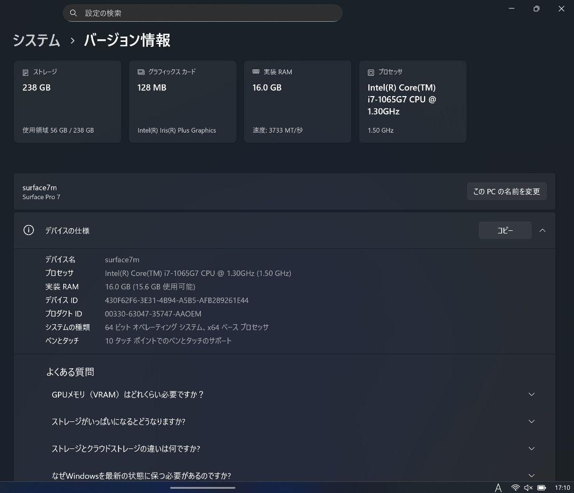Navigate back to システム via the breadcrumb
This screenshot has width=574, height=493.
click(36, 40)
